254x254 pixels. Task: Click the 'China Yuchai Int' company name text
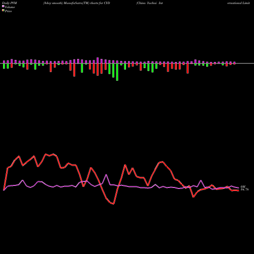click(x=149, y=3)
